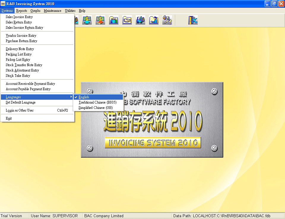Switch language to Simplified Chinese (GB)

pyautogui.click(x=98, y=108)
